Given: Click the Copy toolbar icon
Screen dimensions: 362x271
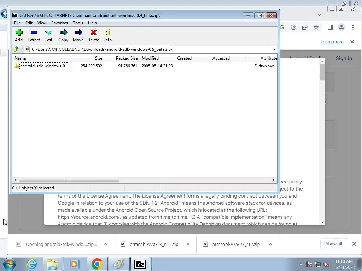Looking at the screenshot, I should point(63,35).
